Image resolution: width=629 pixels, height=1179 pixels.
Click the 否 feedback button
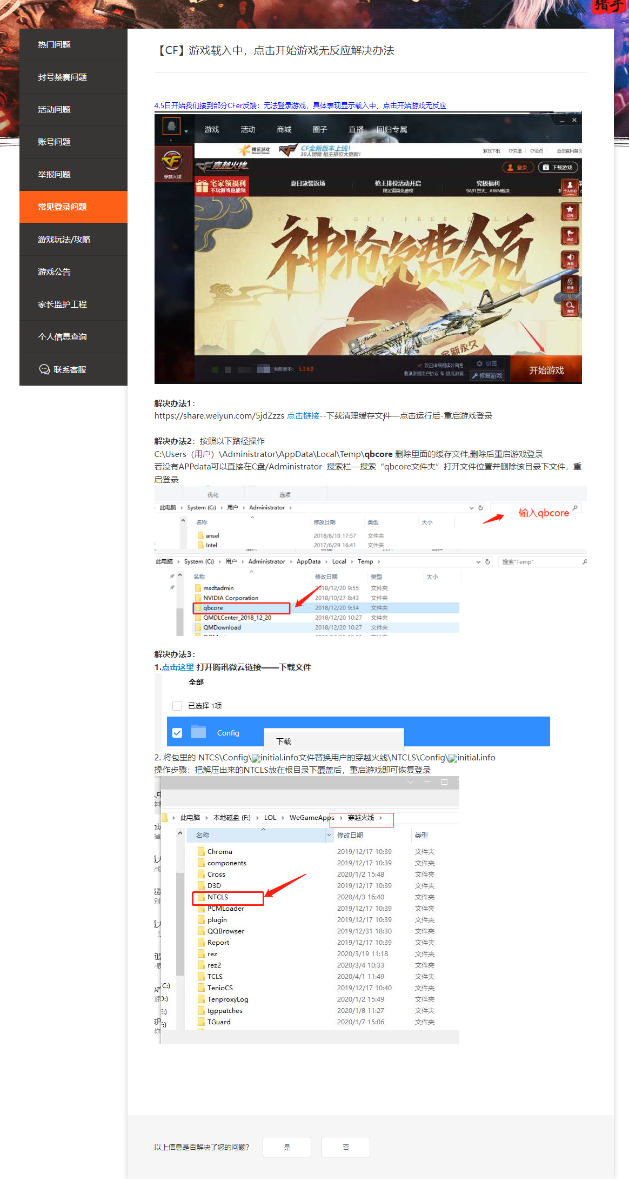click(346, 1147)
